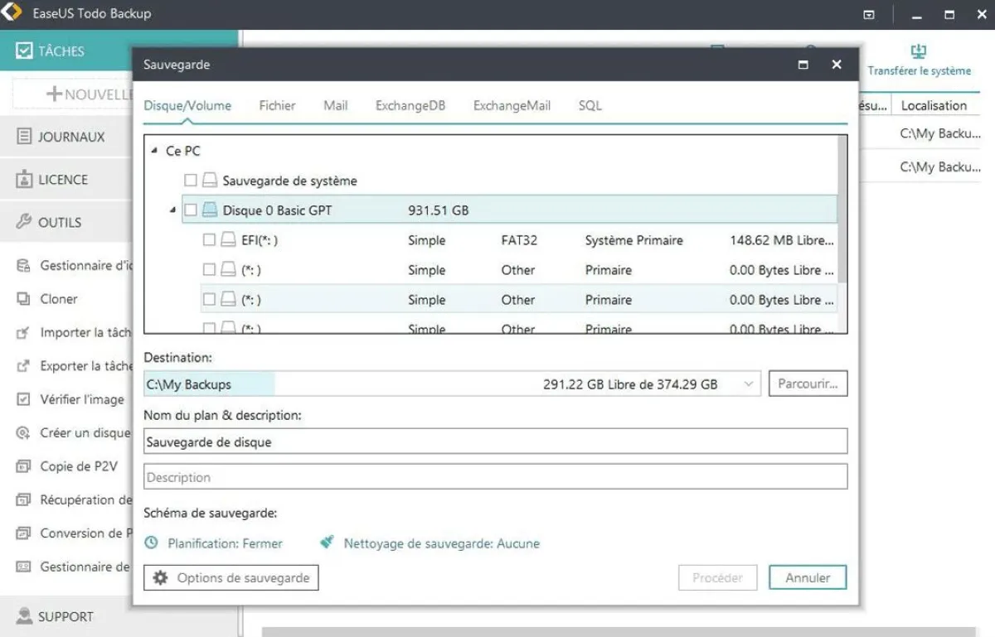Select the EFI partition checkbox

coord(210,240)
